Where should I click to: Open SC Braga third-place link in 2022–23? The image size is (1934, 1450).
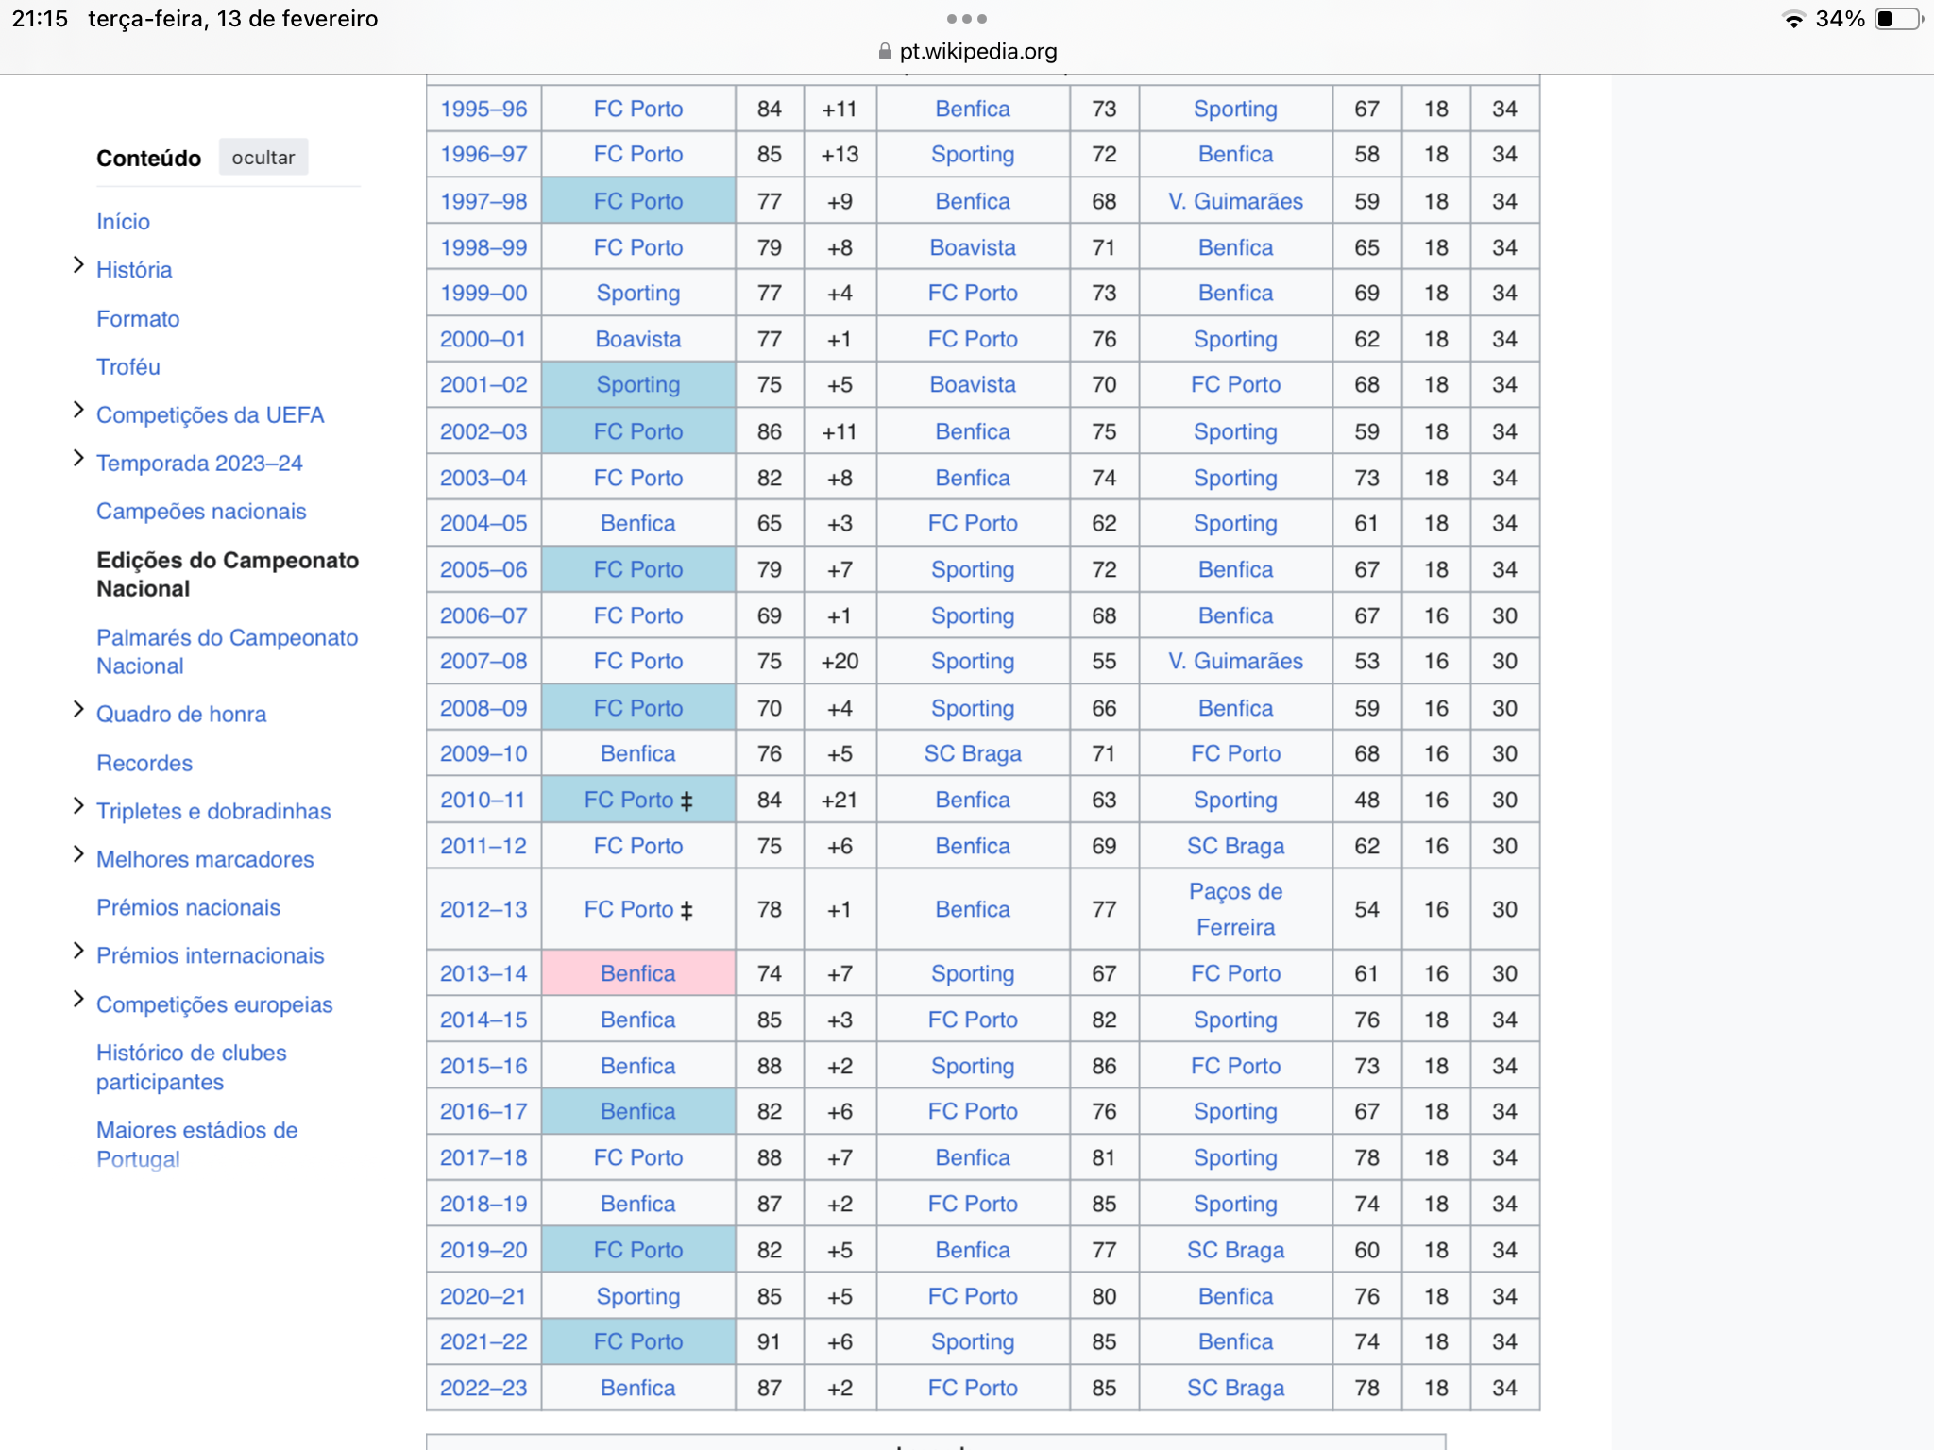click(1235, 1388)
